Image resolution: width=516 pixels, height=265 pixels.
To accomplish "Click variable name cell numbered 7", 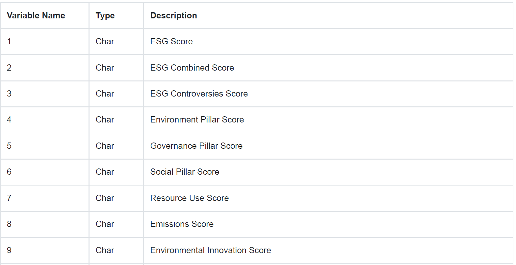I will [x=9, y=198].
